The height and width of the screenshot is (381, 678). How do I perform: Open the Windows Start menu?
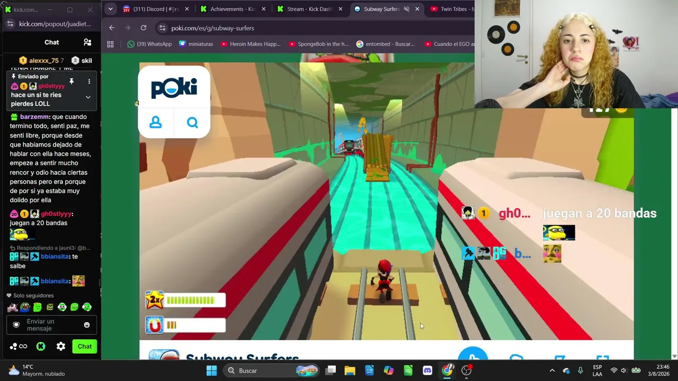point(211,370)
